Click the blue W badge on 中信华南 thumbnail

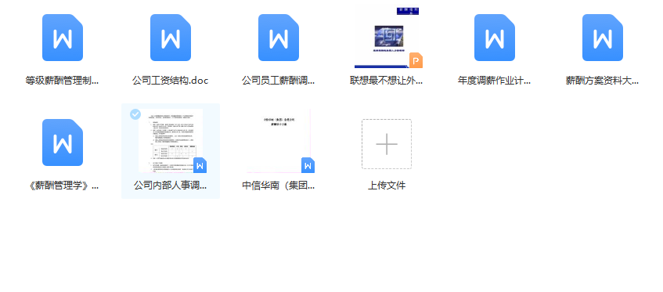point(308,165)
